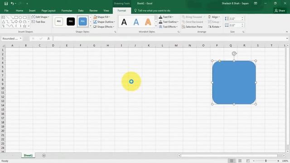Pick the Down Arrow block shape
The width and height of the screenshot is (290, 163).
20,22
